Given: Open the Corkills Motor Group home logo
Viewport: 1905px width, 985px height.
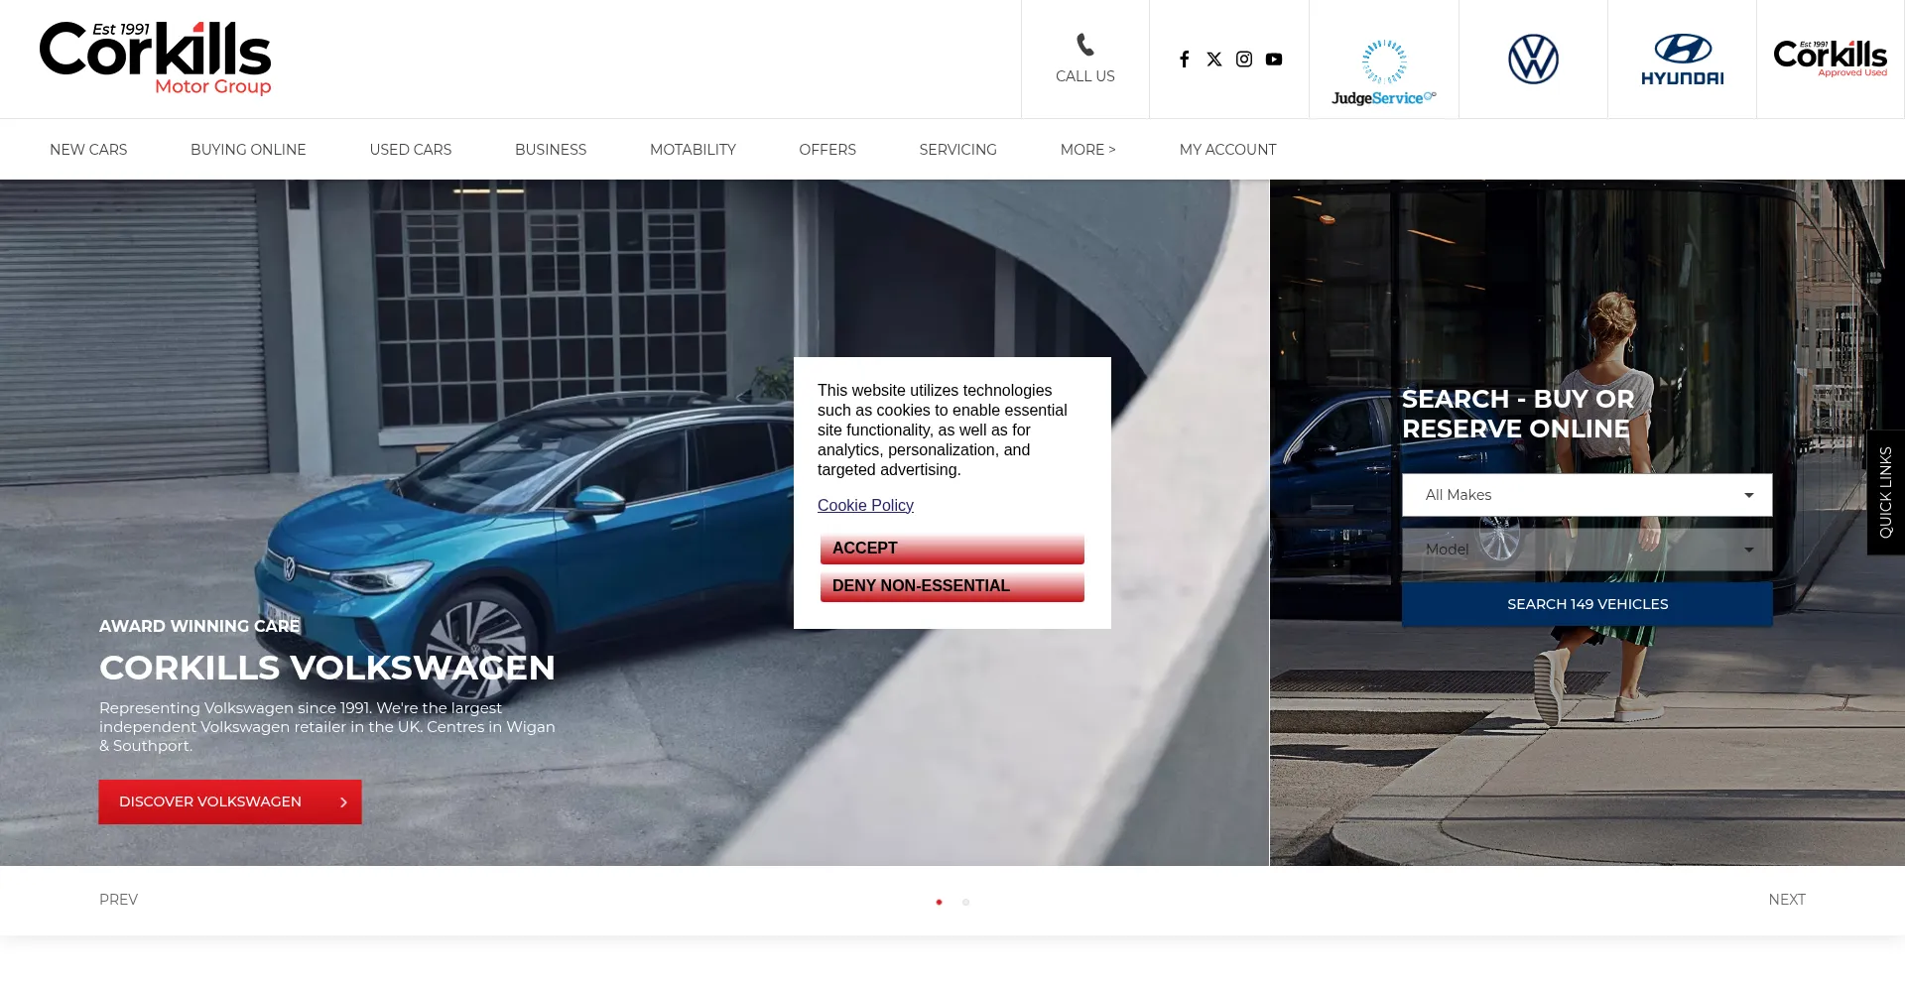Looking at the screenshot, I should coord(156,59).
